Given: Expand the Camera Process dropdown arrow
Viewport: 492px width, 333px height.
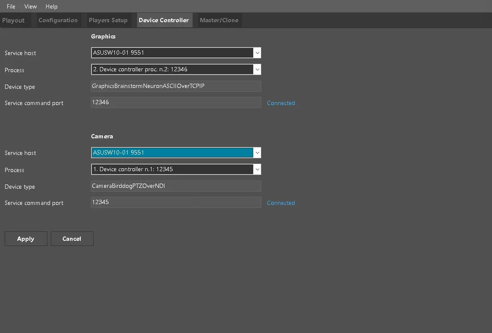Looking at the screenshot, I should pyautogui.click(x=257, y=169).
